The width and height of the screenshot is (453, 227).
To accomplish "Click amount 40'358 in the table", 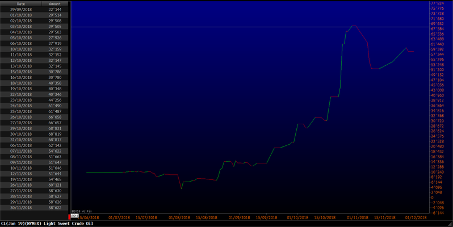I will (55, 83).
